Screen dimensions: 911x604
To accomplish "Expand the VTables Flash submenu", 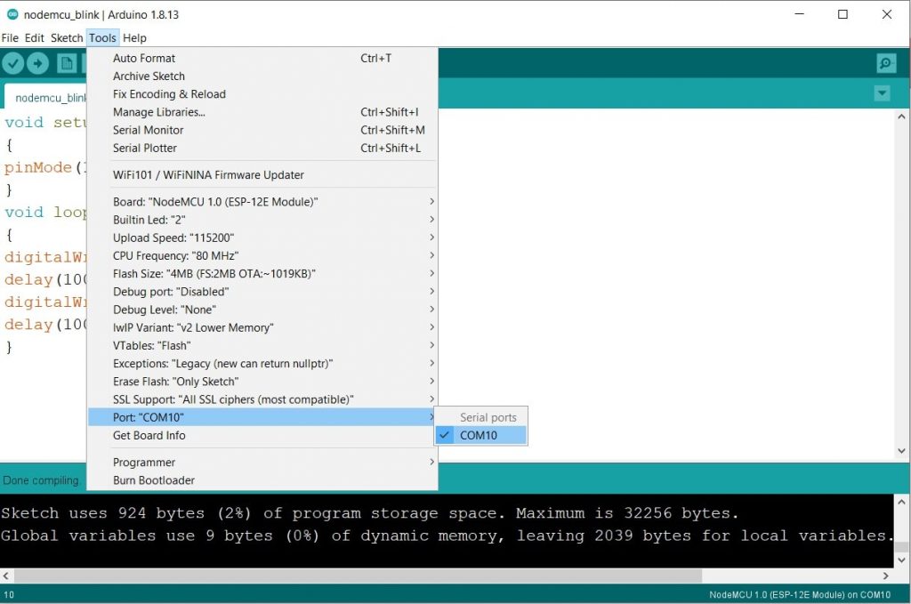I will pos(262,345).
